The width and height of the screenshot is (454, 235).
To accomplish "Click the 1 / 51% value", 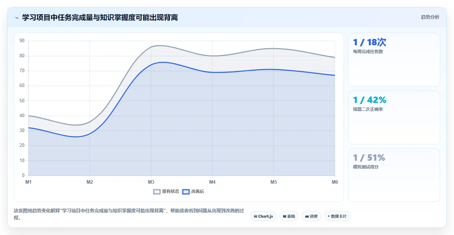I will [x=369, y=158].
